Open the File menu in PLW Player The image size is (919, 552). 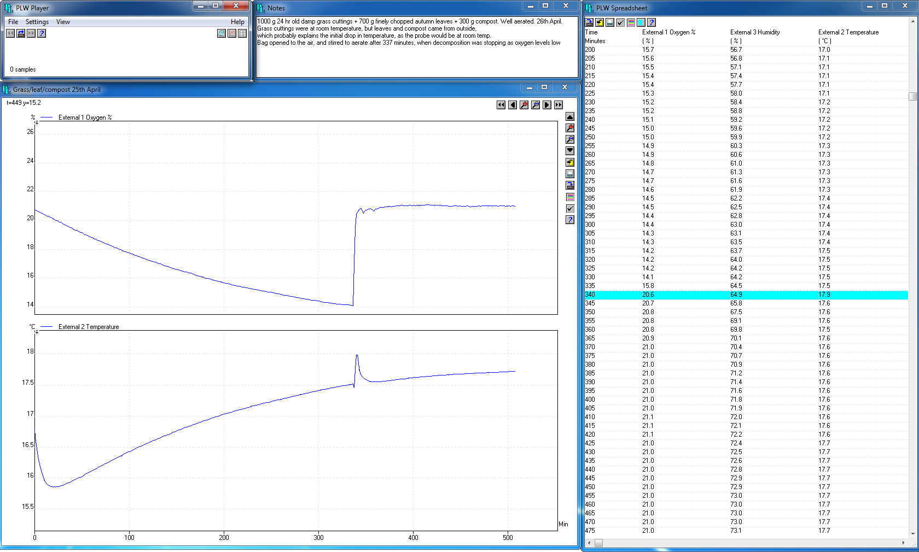pos(13,22)
